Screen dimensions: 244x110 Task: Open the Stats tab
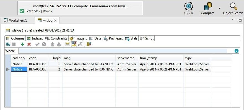[131, 38]
